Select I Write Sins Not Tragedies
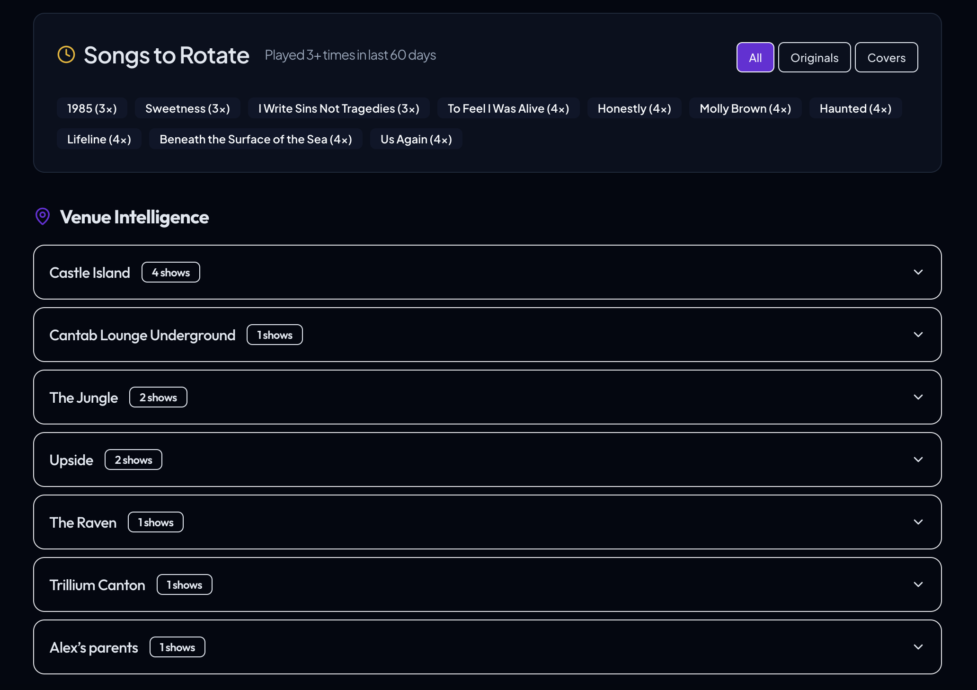The image size is (977, 690). (338, 108)
